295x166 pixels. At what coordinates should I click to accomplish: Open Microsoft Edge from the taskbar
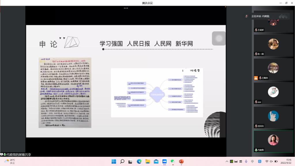click(x=139, y=161)
